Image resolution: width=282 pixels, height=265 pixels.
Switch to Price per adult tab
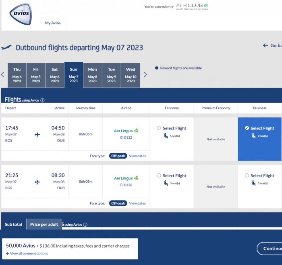click(x=44, y=224)
